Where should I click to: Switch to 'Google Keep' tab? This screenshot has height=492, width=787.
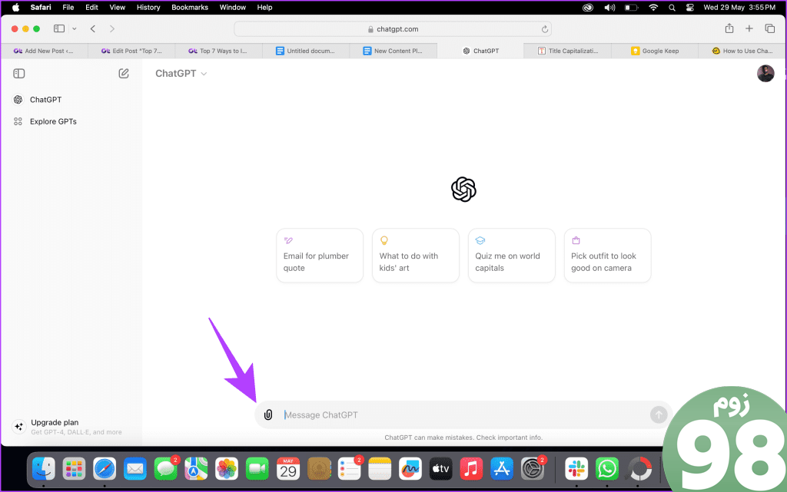tap(655, 51)
